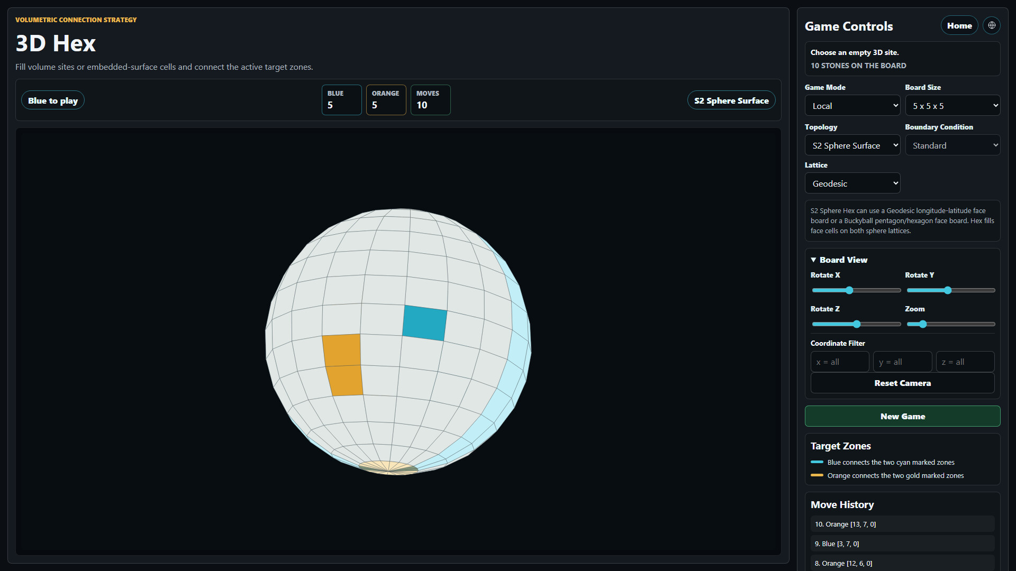Viewport: 1016px width, 571px height.
Task: Open the Topology dropdown
Action: [x=852, y=145]
